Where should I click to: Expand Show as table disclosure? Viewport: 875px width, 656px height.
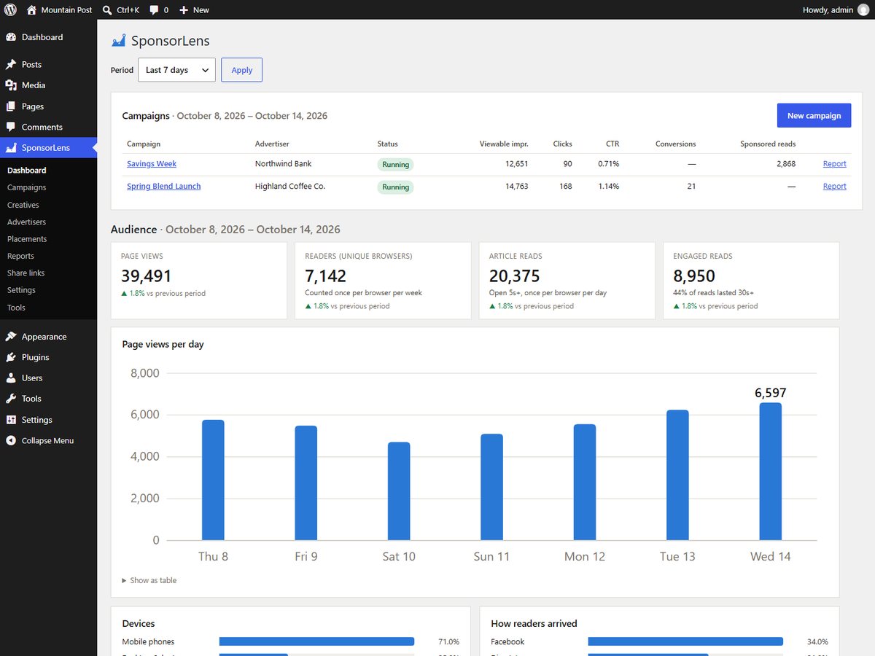(x=149, y=580)
